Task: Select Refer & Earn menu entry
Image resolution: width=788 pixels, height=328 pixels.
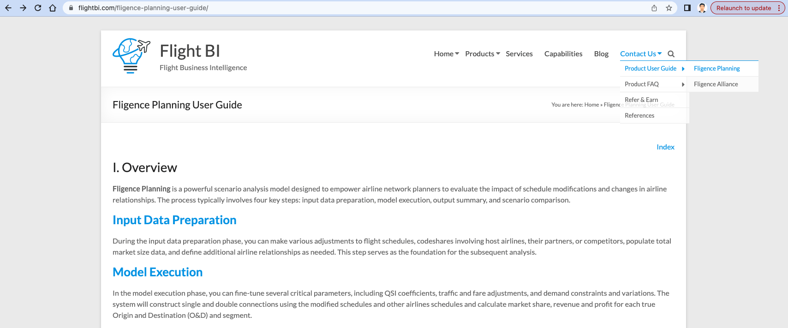Action: [x=641, y=100]
